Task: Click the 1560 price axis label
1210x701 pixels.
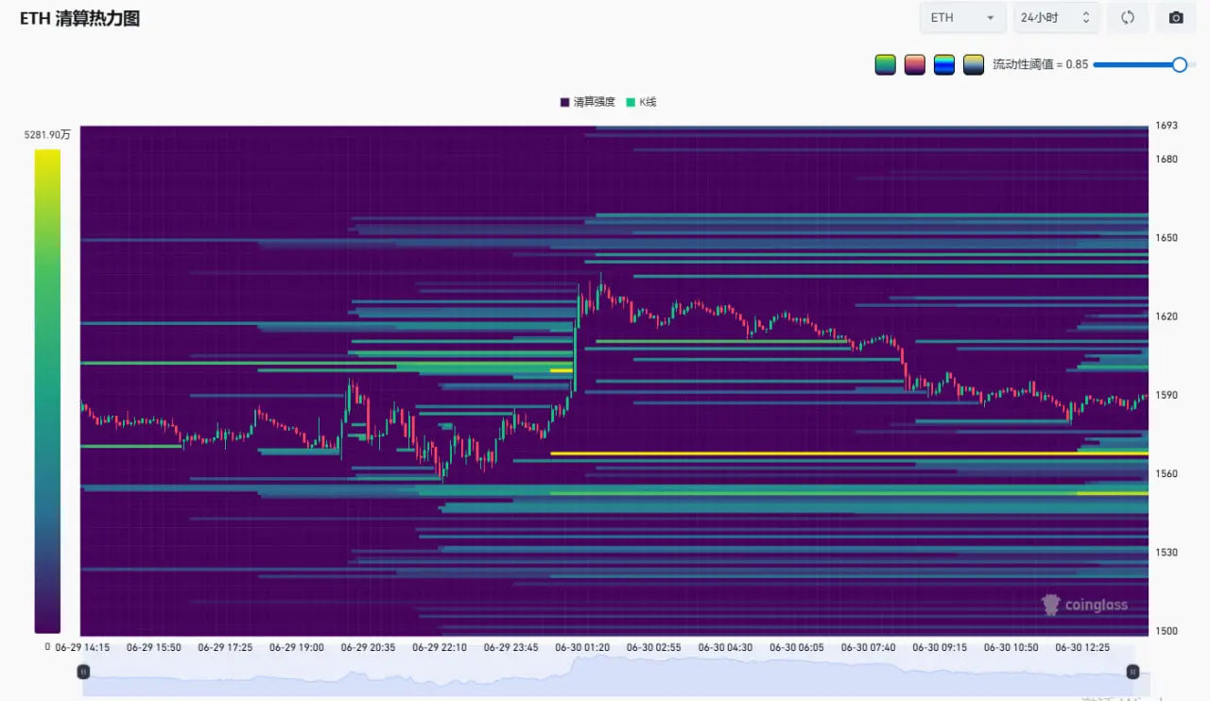Action: tap(1166, 473)
